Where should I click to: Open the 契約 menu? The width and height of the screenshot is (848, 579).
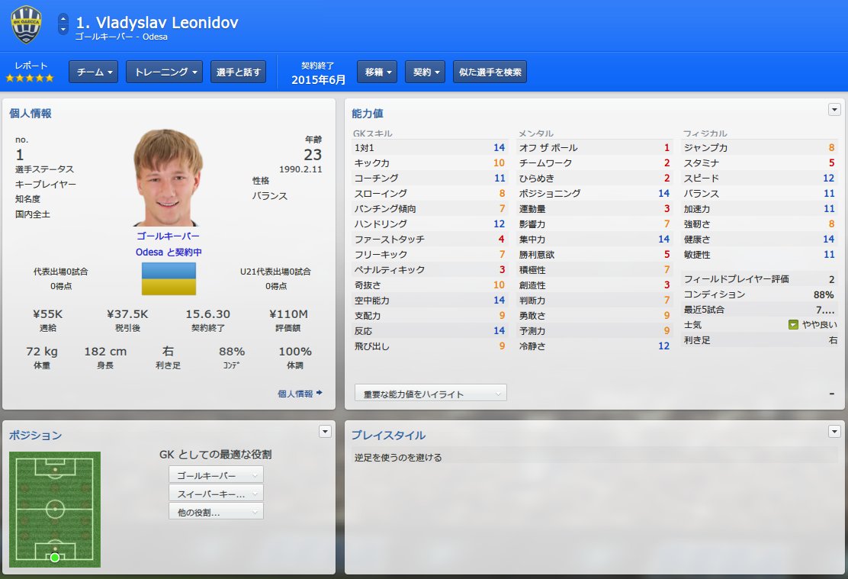(425, 72)
